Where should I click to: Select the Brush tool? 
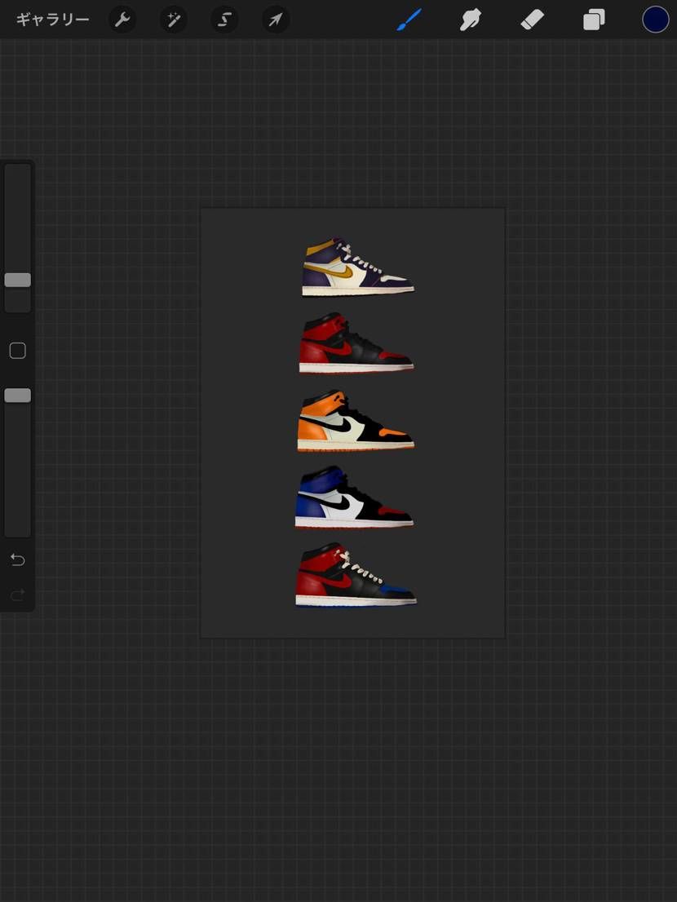(x=409, y=20)
